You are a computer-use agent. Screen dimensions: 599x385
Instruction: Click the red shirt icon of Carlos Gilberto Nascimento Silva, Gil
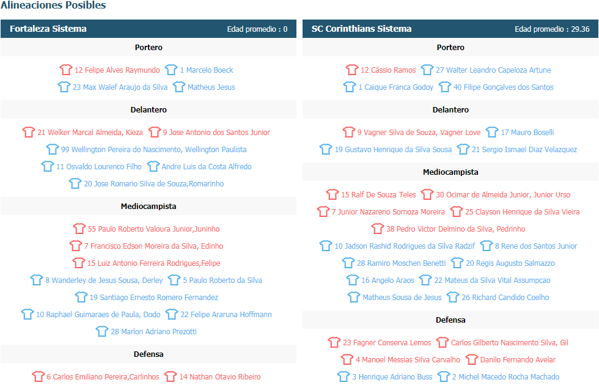pos(443,343)
